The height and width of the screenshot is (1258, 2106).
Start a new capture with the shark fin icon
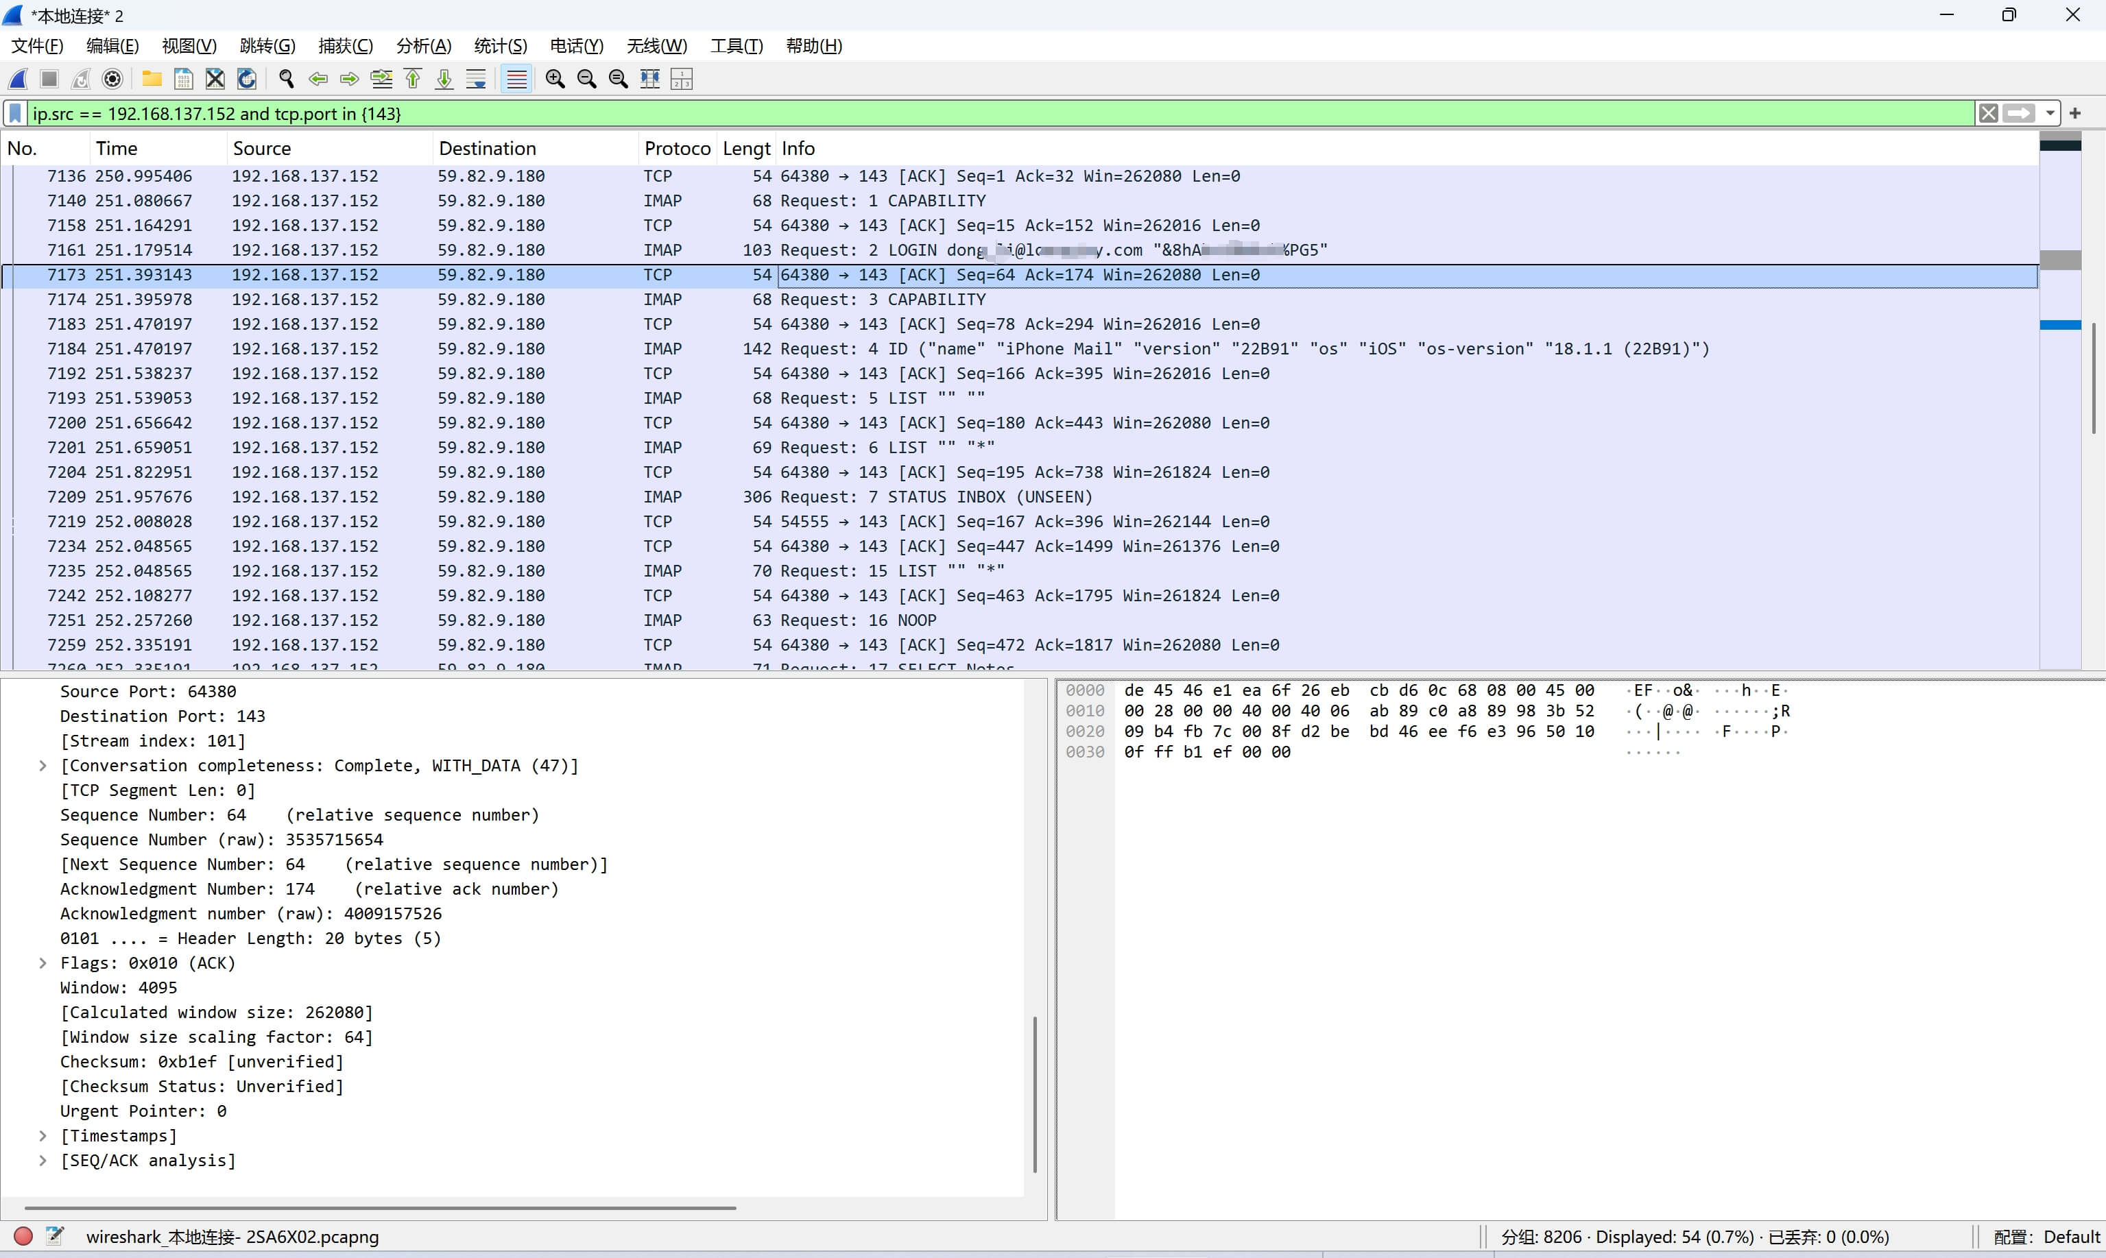pyautogui.click(x=19, y=79)
